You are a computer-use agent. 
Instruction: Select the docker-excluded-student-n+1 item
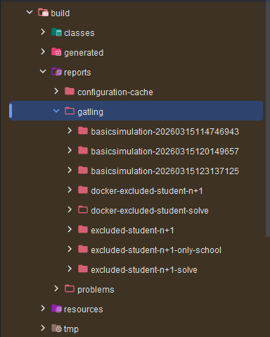click(x=147, y=191)
